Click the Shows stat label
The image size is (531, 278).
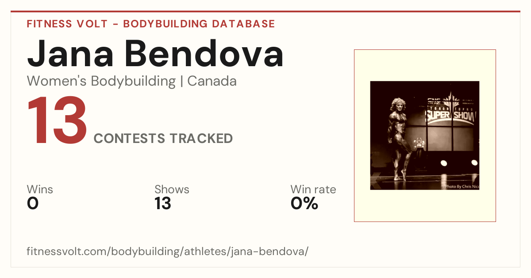(x=172, y=189)
